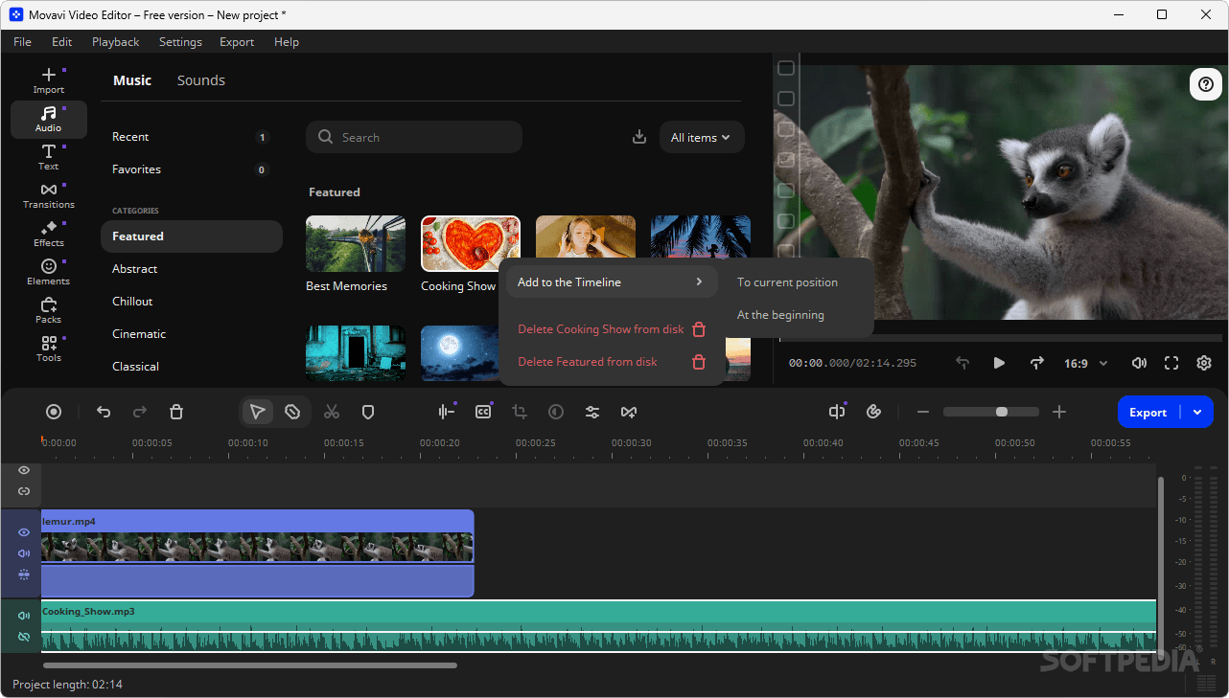The height and width of the screenshot is (698, 1229).
Task: Toggle link on the empty top track
Action: pyautogui.click(x=24, y=491)
